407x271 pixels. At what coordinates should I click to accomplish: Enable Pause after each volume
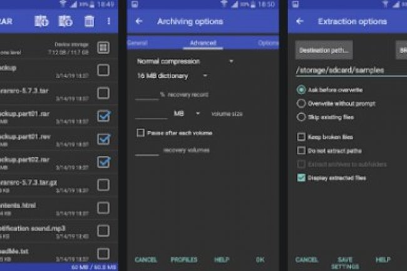pyautogui.click(x=140, y=133)
